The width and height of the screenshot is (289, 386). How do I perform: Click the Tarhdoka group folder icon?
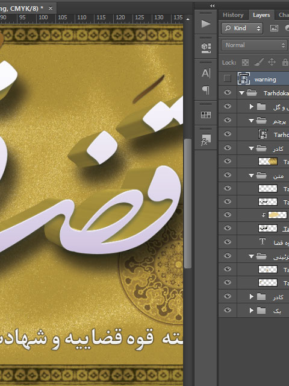pos(252,93)
